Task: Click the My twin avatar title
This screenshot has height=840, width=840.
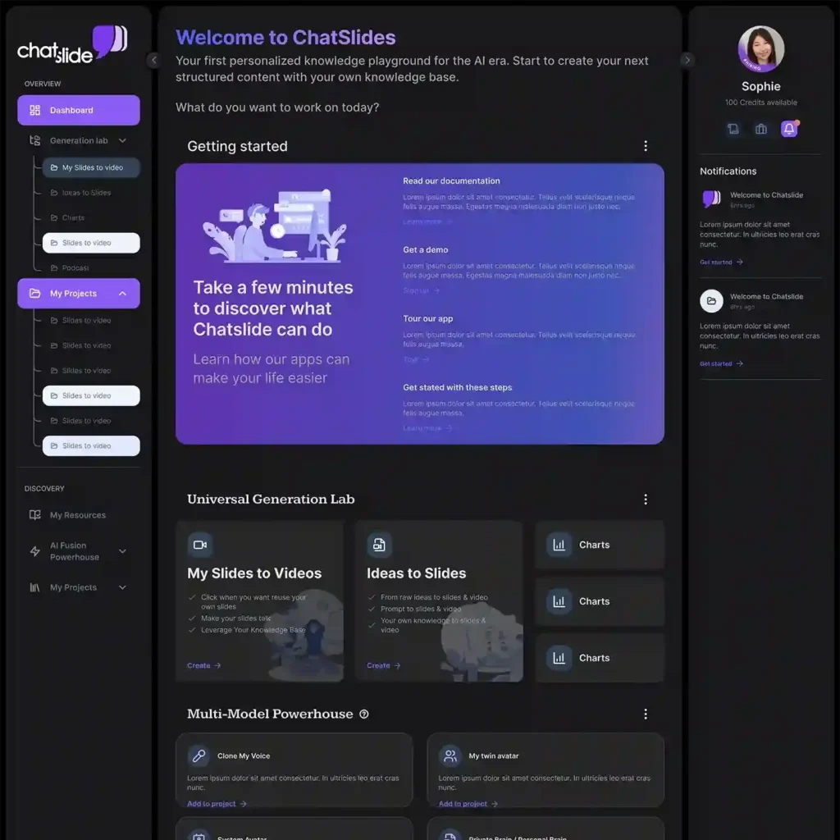Action: point(493,756)
